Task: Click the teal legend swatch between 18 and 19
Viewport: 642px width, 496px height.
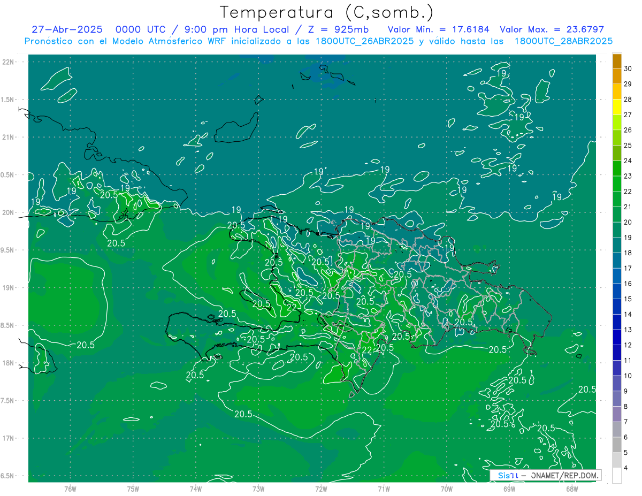Action: (617, 246)
